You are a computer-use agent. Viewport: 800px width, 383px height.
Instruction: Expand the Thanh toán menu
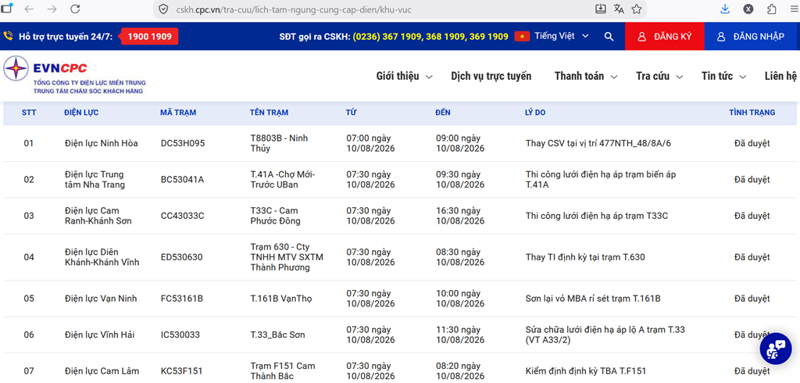586,76
